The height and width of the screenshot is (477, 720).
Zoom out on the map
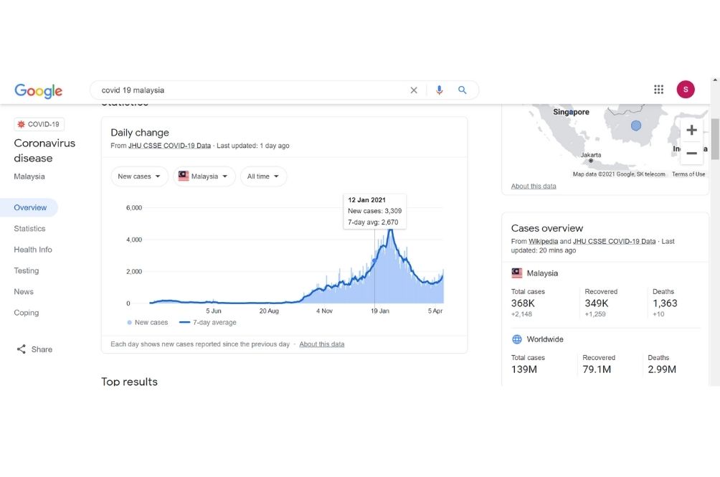click(x=691, y=153)
